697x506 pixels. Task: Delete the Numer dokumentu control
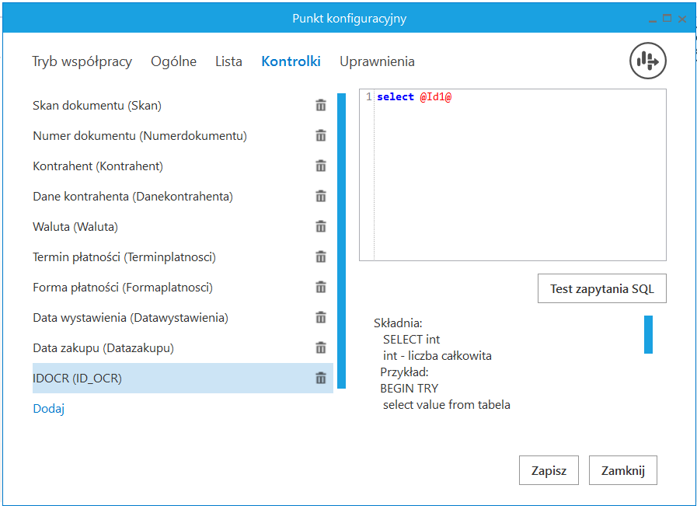click(320, 136)
